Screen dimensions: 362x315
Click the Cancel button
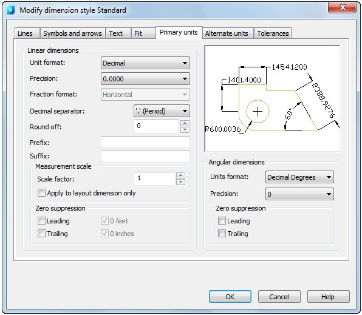click(x=279, y=297)
